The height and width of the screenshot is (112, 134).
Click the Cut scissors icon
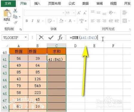tap(15, 10)
